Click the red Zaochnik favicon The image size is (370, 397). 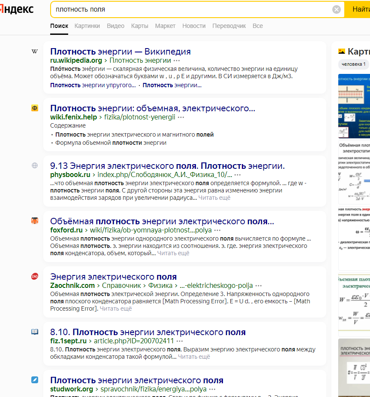(x=35, y=276)
